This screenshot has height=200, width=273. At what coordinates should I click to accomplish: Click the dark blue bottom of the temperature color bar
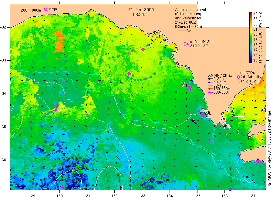pos(251,61)
